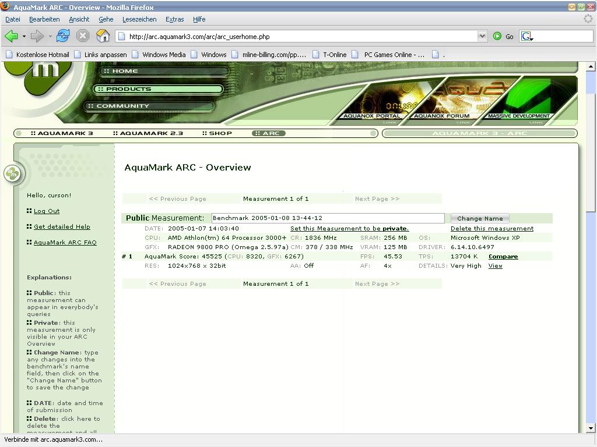Image resolution: width=597 pixels, height=447 pixels.
Task: Expand the address bar URL dropdown
Action: pos(482,36)
